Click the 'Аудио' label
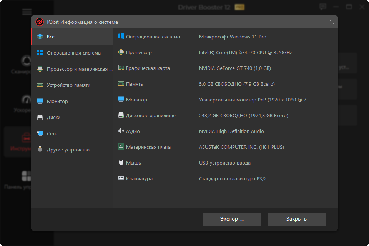 133,131
